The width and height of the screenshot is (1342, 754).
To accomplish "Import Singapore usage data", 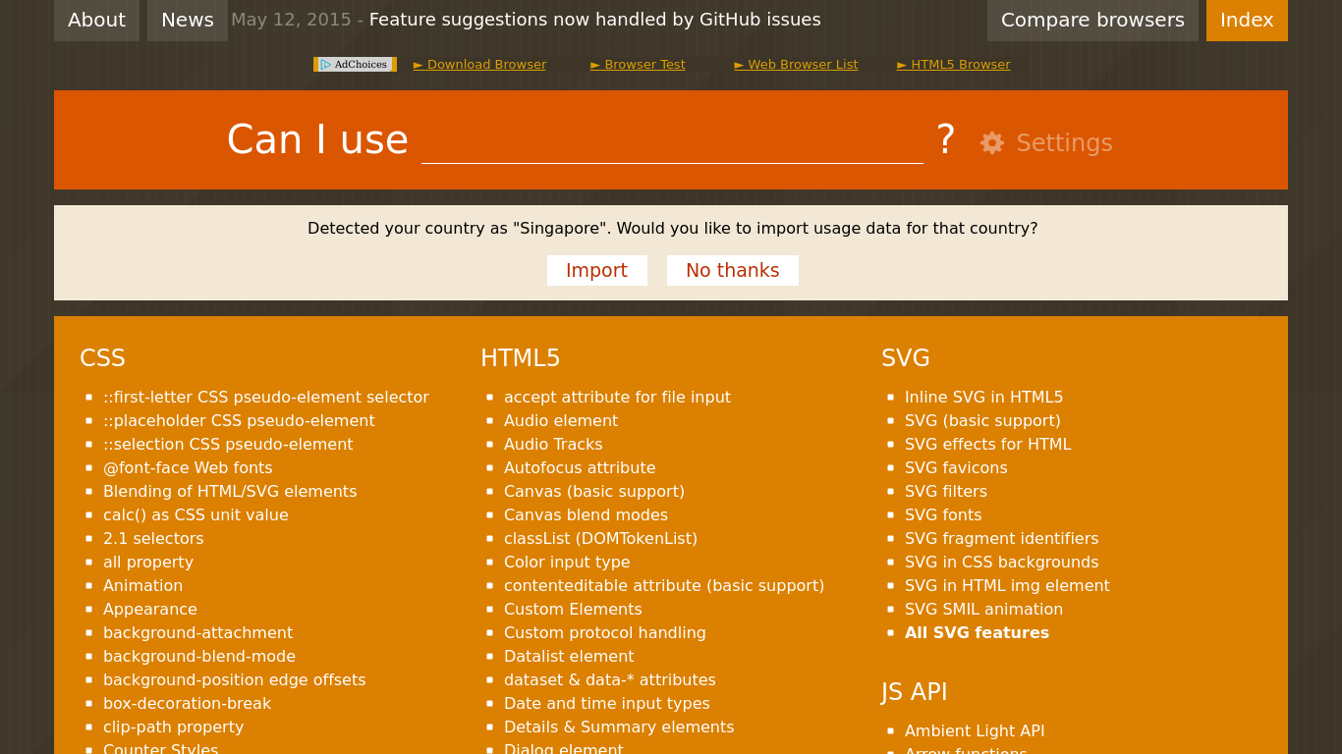I will (596, 270).
